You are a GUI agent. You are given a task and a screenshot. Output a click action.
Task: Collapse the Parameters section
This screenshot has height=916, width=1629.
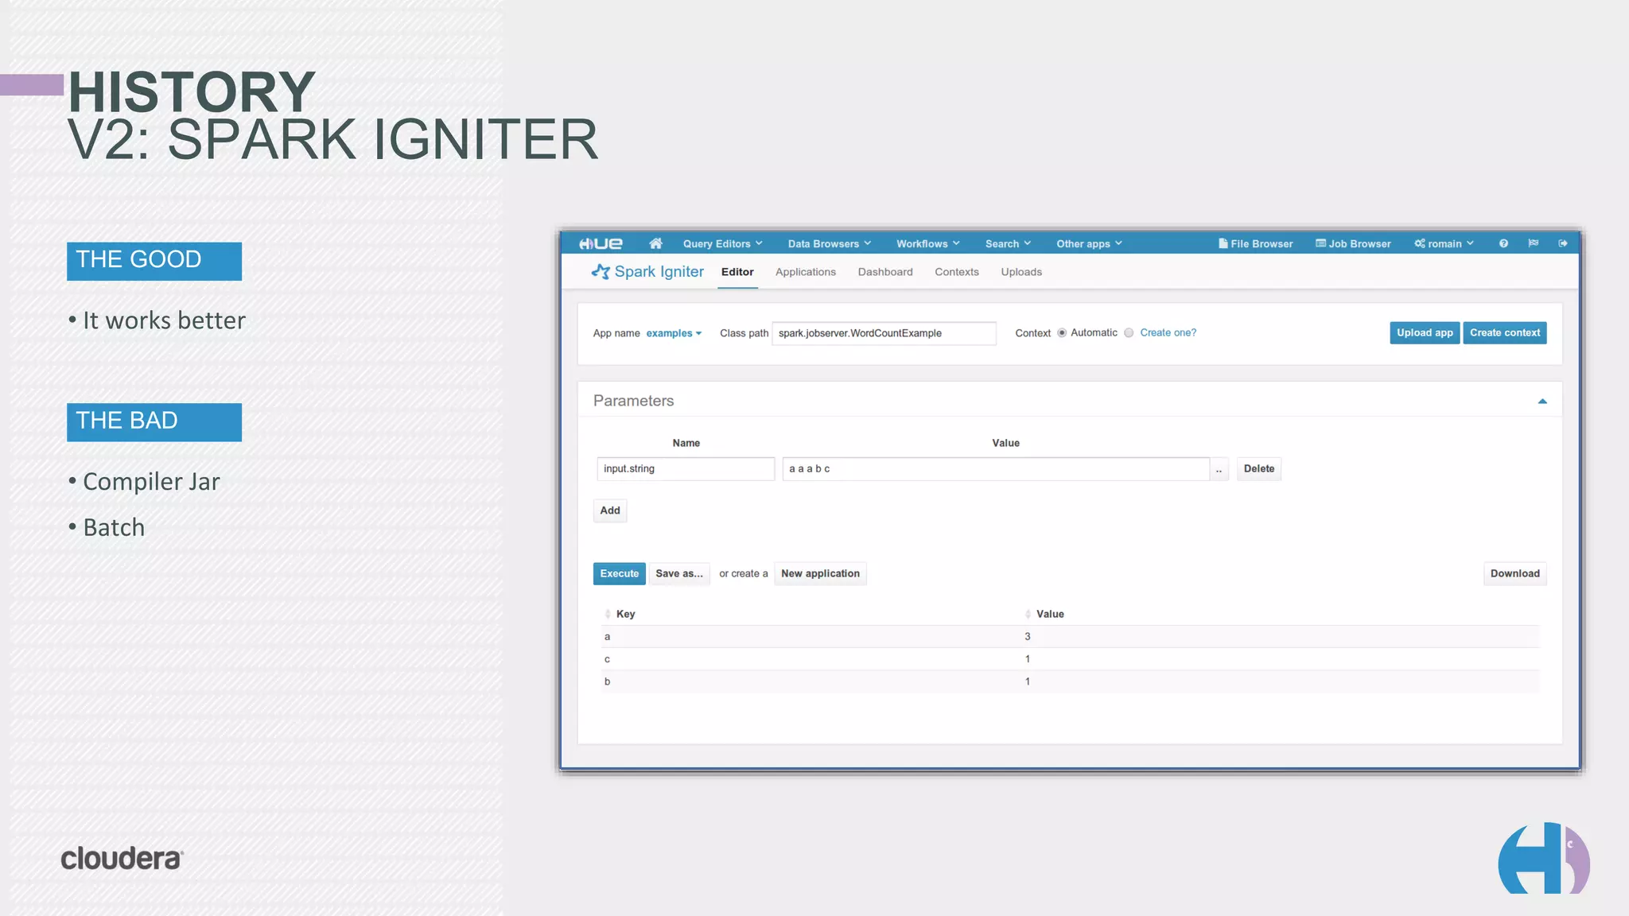pyautogui.click(x=1542, y=402)
